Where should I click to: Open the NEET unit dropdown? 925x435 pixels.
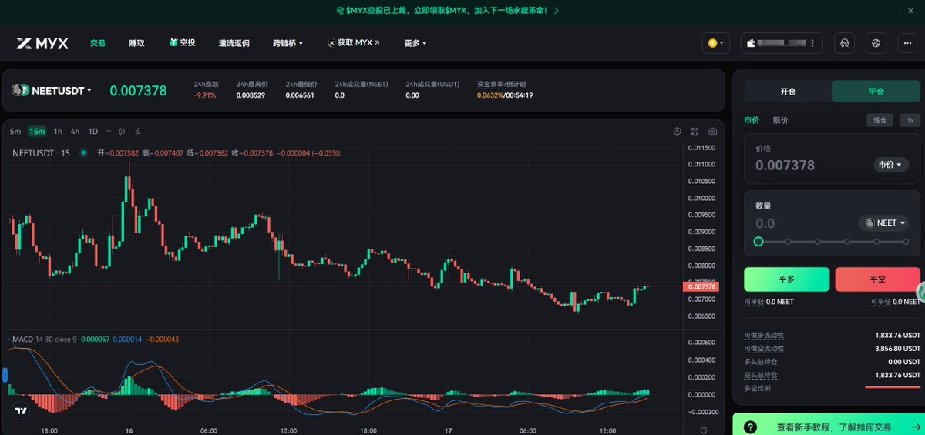pos(883,223)
